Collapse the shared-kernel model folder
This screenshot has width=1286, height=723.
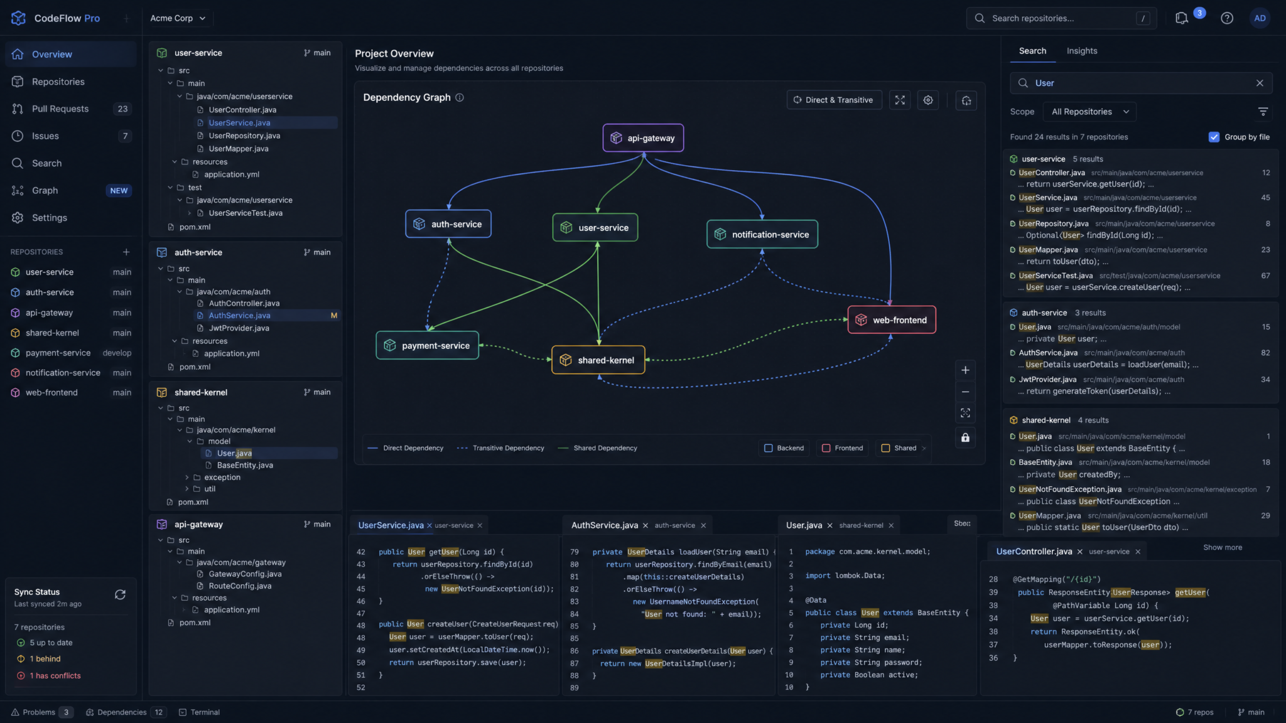[190, 441]
